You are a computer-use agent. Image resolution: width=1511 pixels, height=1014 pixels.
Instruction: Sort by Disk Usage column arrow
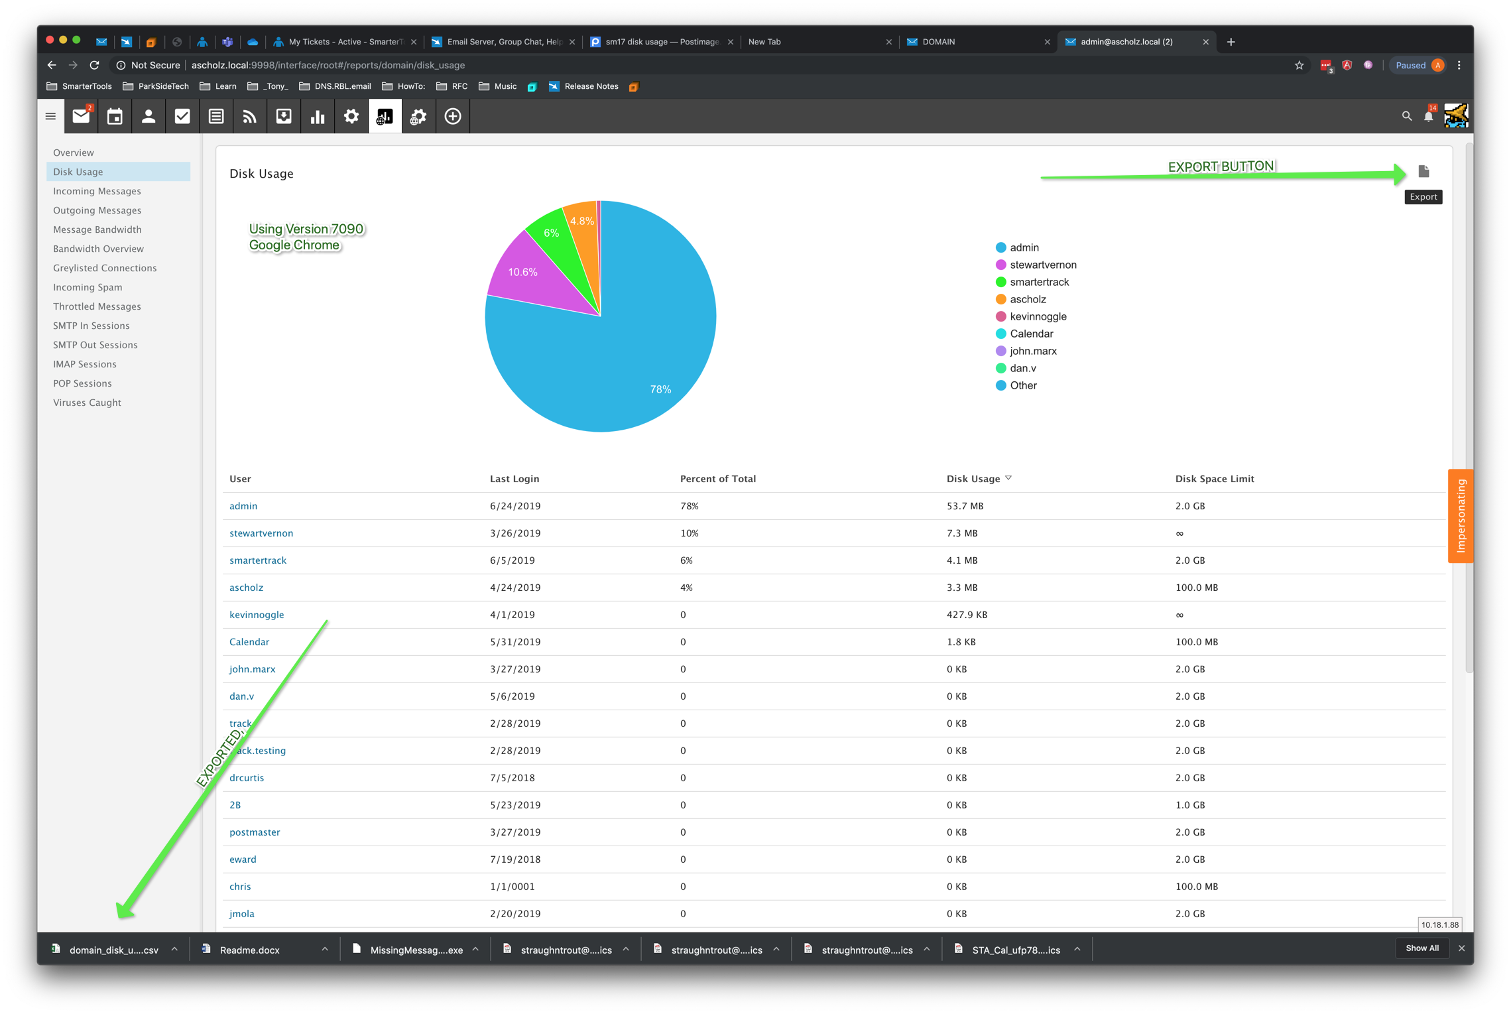pos(1008,478)
